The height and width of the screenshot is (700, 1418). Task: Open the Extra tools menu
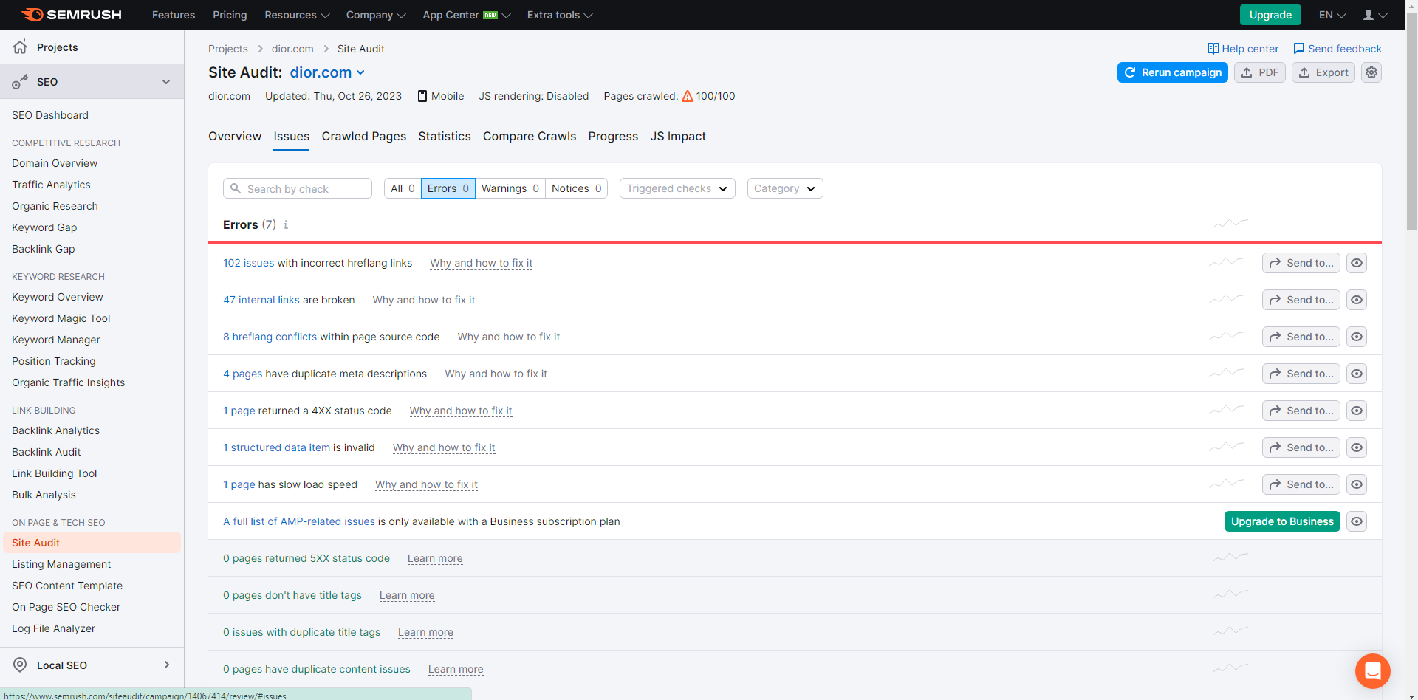pyautogui.click(x=560, y=15)
